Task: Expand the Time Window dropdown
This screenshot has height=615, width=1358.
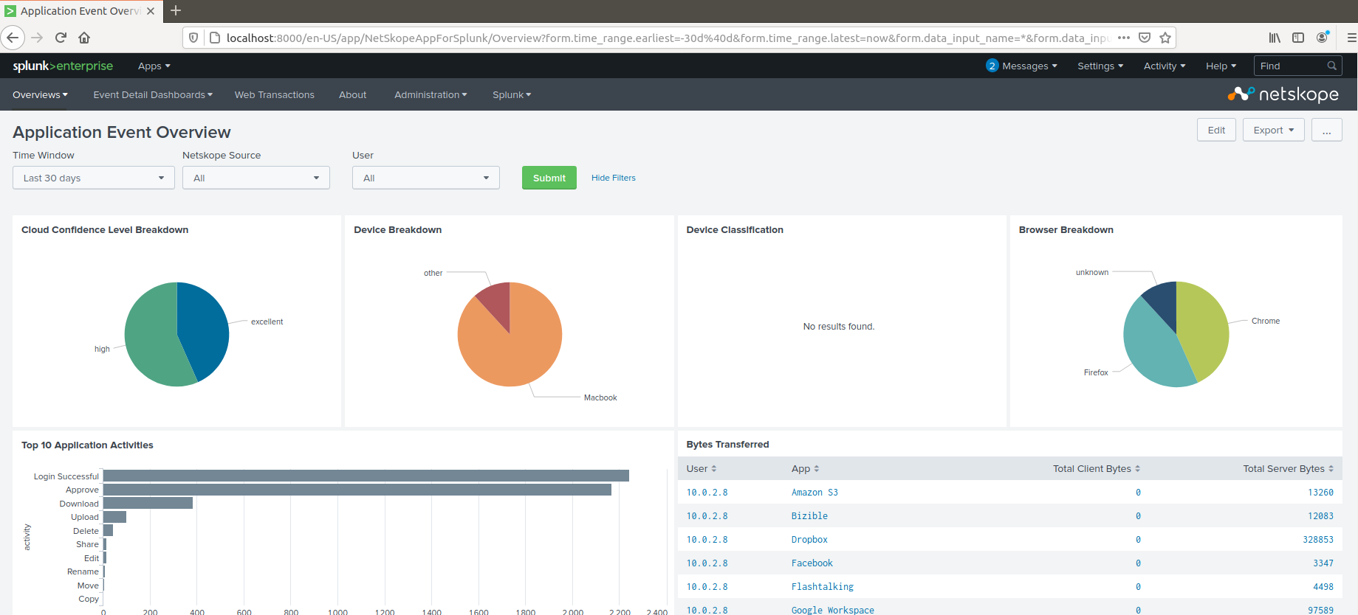Action: (94, 178)
